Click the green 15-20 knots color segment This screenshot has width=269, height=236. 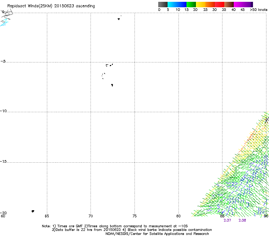pos(191,4)
